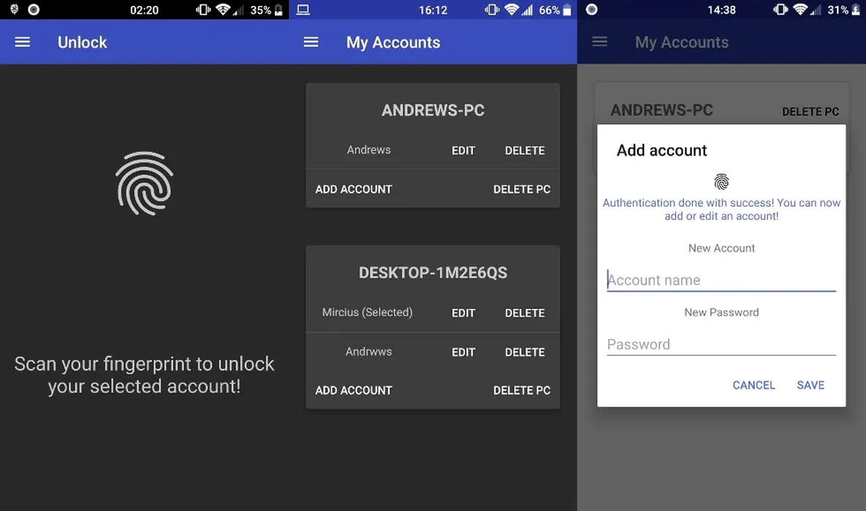Delete the Mircius (Selected) account
This screenshot has height=511, width=866.
click(x=525, y=313)
